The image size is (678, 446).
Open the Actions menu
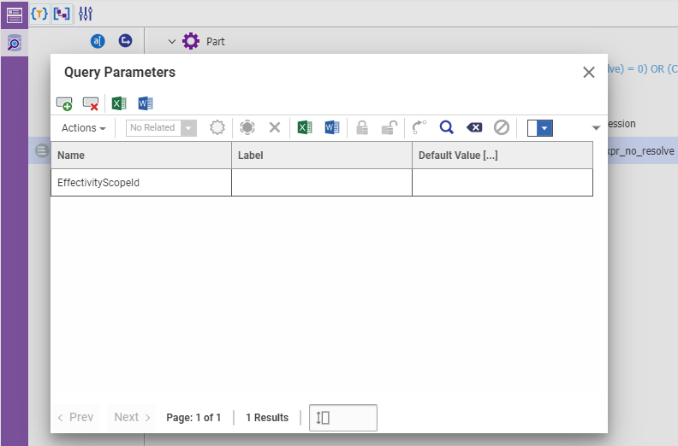click(x=83, y=128)
